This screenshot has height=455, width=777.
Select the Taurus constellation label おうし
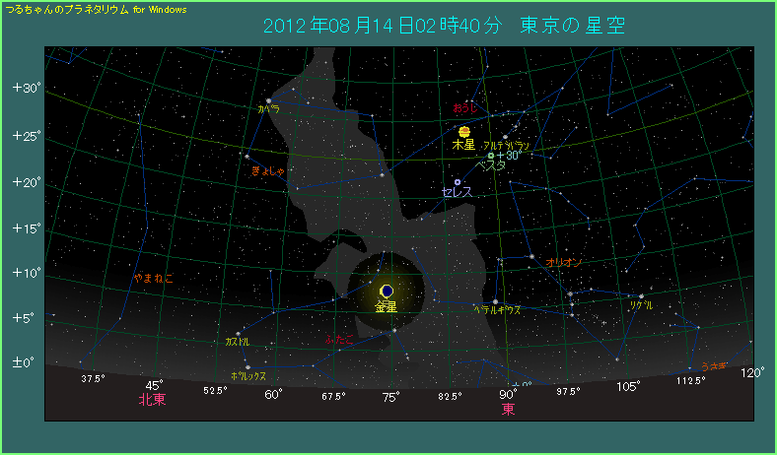point(464,106)
